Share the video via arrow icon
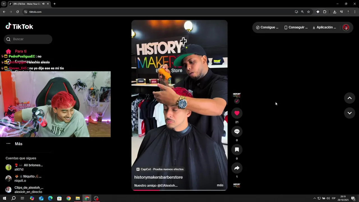The image size is (359, 202). tap(237, 168)
